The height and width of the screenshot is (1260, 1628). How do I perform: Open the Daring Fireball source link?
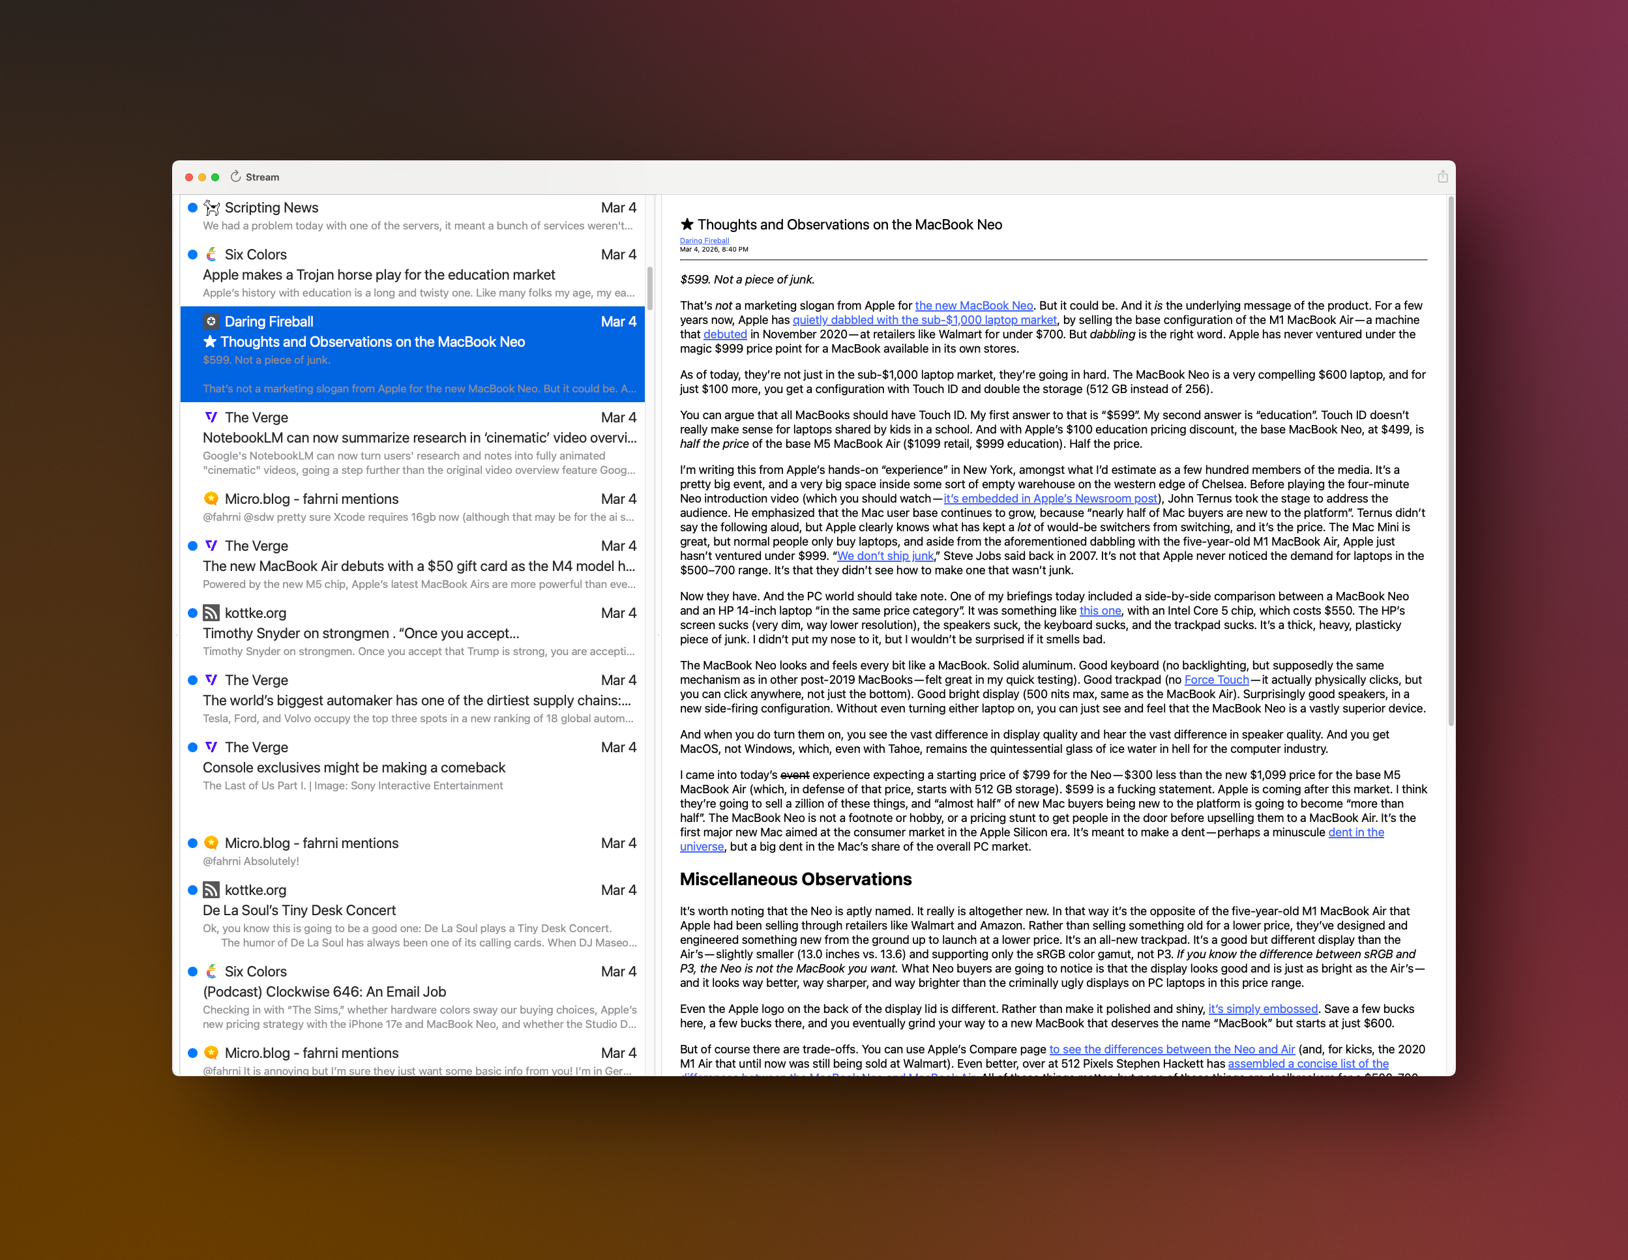(703, 241)
